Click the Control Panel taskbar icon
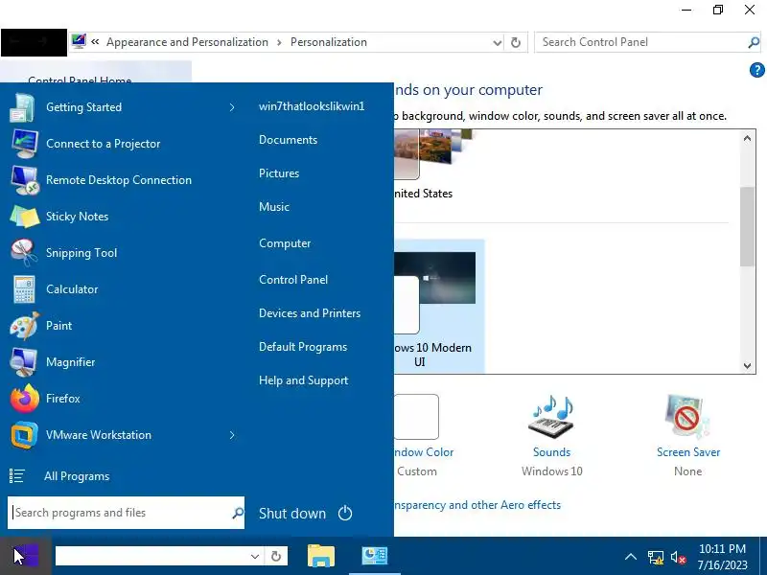This screenshot has height=575, width=767. (375, 556)
